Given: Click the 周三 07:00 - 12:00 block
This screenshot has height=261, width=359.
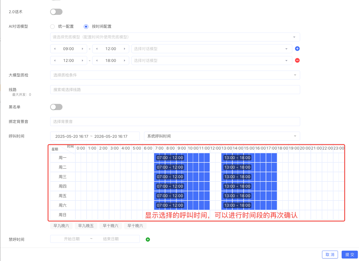Looking at the screenshot, I should (x=182, y=177).
